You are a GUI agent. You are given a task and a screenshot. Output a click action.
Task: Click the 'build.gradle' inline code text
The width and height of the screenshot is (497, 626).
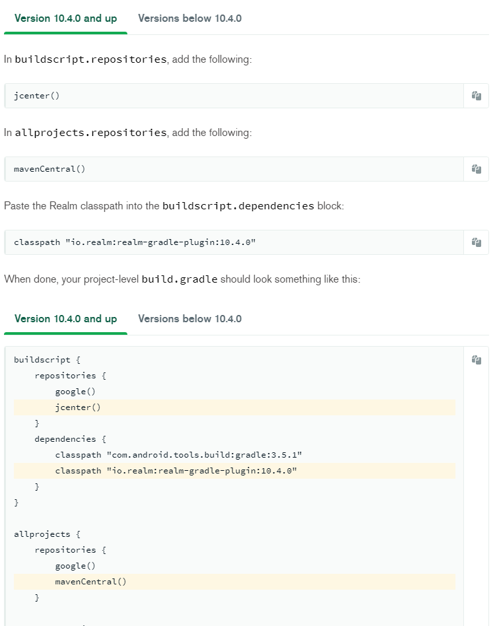click(180, 279)
